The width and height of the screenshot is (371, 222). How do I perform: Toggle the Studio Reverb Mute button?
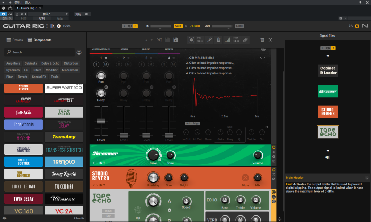click(245, 177)
